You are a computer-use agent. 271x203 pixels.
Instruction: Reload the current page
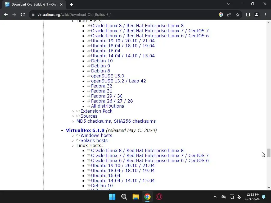23,15
